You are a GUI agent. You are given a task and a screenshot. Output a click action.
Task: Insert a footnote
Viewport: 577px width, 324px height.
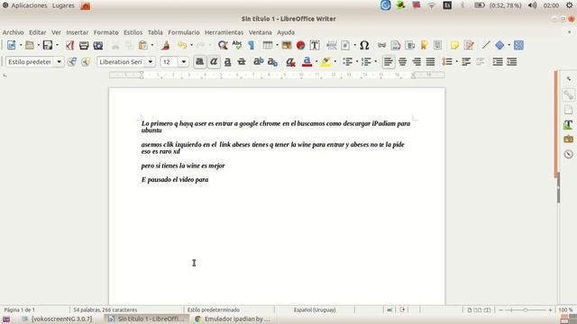(396, 45)
